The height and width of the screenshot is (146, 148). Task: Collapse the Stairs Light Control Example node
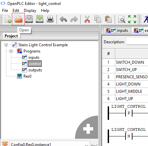click(x=6, y=45)
